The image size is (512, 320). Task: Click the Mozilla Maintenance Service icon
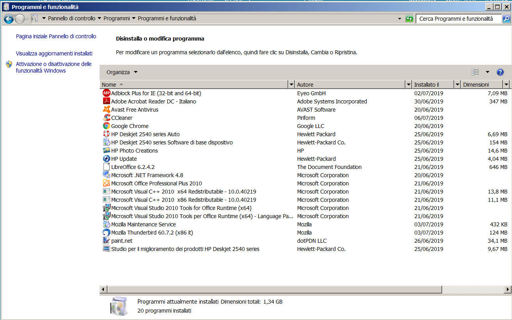106,224
